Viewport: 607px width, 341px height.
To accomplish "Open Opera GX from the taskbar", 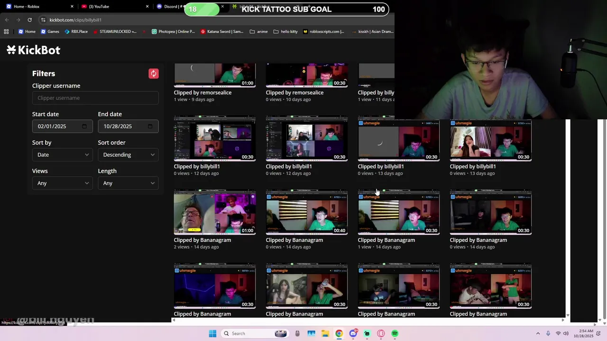I will (381, 333).
